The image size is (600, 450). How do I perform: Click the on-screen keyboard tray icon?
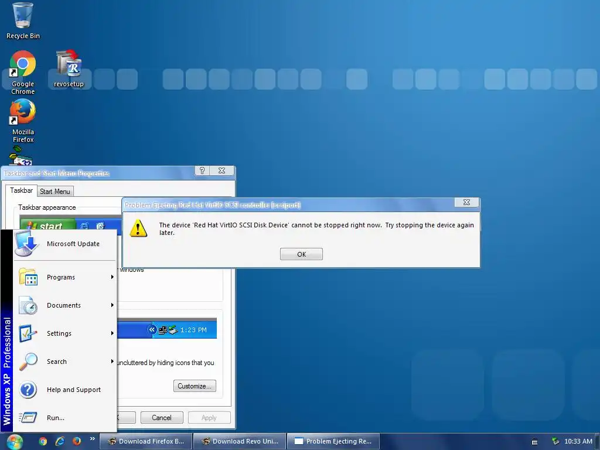tap(534, 442)
